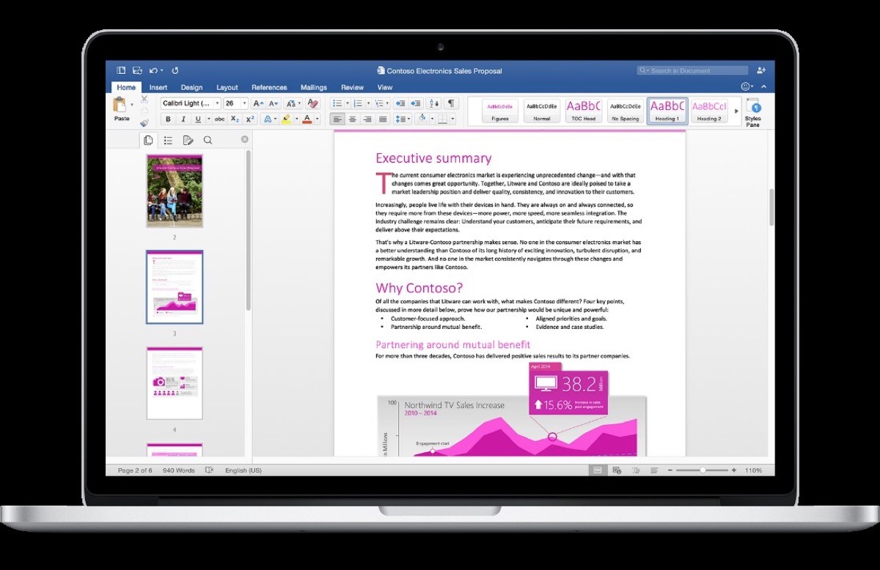This screenshot has width=880, height=570.
Task: Center align text
Action: [353, 119]
